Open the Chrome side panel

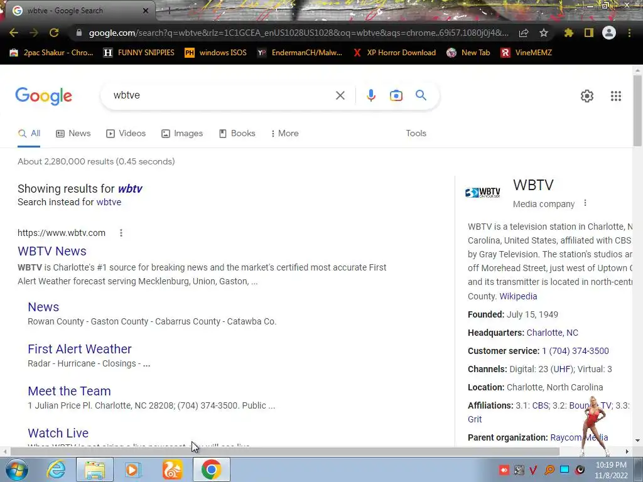589,33
